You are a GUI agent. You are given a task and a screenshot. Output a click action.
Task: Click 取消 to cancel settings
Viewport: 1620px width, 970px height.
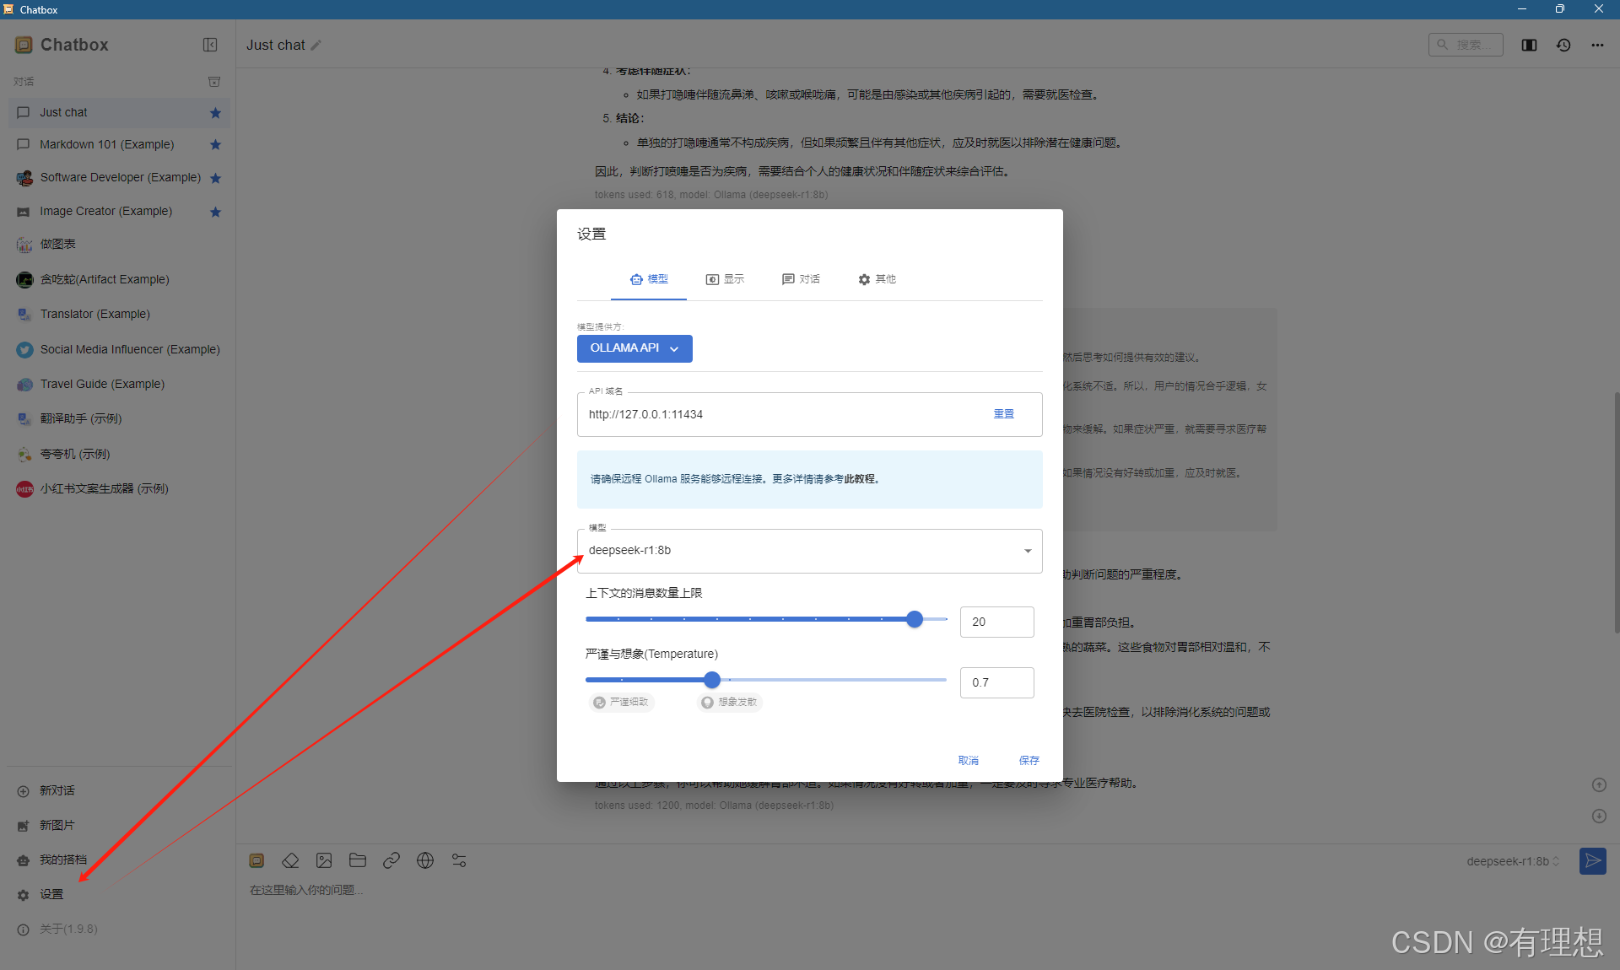coord(968,760)
